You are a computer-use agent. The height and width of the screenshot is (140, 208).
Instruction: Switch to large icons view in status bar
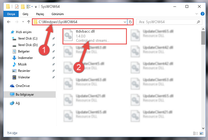point(202,133)
